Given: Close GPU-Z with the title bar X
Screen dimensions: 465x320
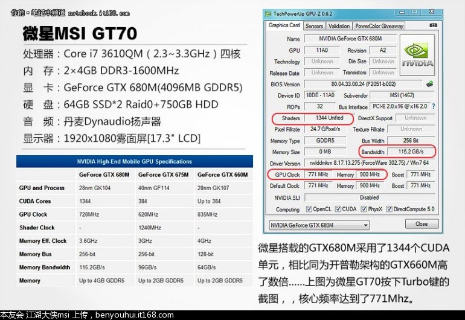Looking at the screenshot, I should [x=432, y=12].
